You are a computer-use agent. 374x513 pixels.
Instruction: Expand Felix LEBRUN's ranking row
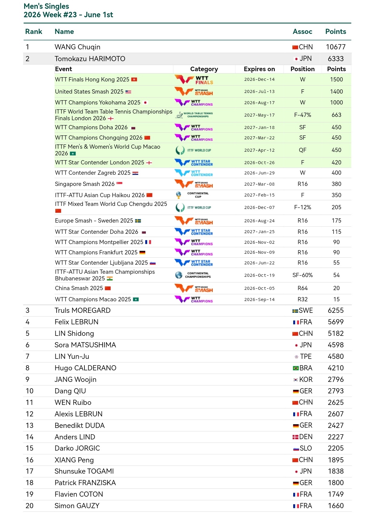pyautogui.click(x=187, y=322)
